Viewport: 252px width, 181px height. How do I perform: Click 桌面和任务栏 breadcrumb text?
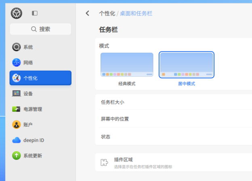pos(136,13)
